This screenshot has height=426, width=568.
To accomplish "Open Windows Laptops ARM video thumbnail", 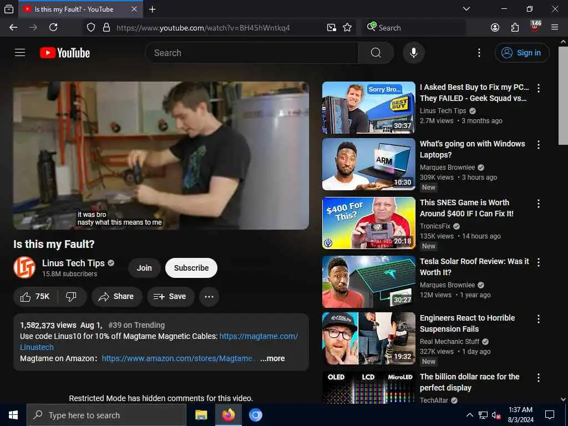I will coord(369,164).
